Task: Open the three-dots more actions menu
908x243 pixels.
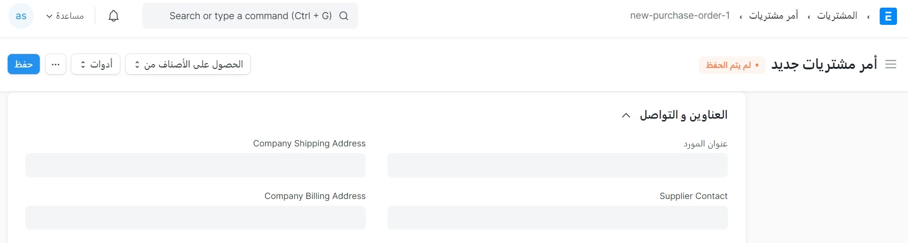Action: [x=56, y=64]
